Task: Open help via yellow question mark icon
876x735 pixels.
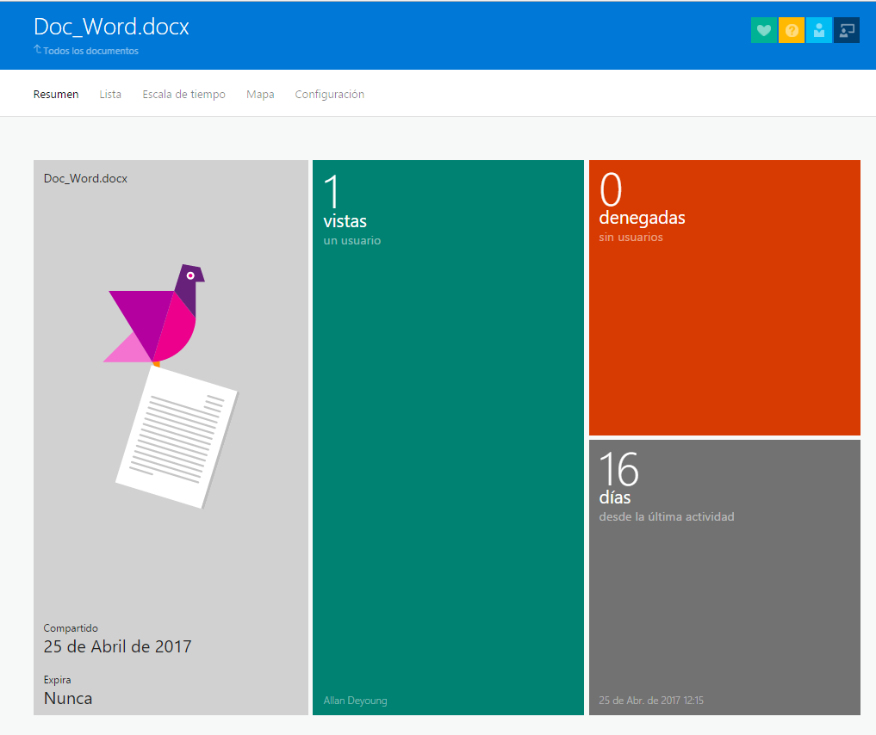Action: click(x=792, y=30)
